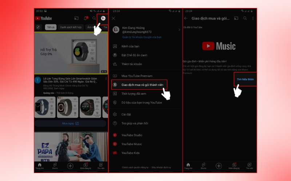
Task: Select the 'Tất cả' filter chip
Action: (51, 27)
